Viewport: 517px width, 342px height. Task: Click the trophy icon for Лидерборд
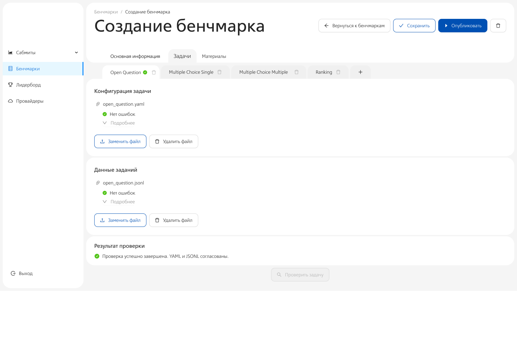[10, 85]
